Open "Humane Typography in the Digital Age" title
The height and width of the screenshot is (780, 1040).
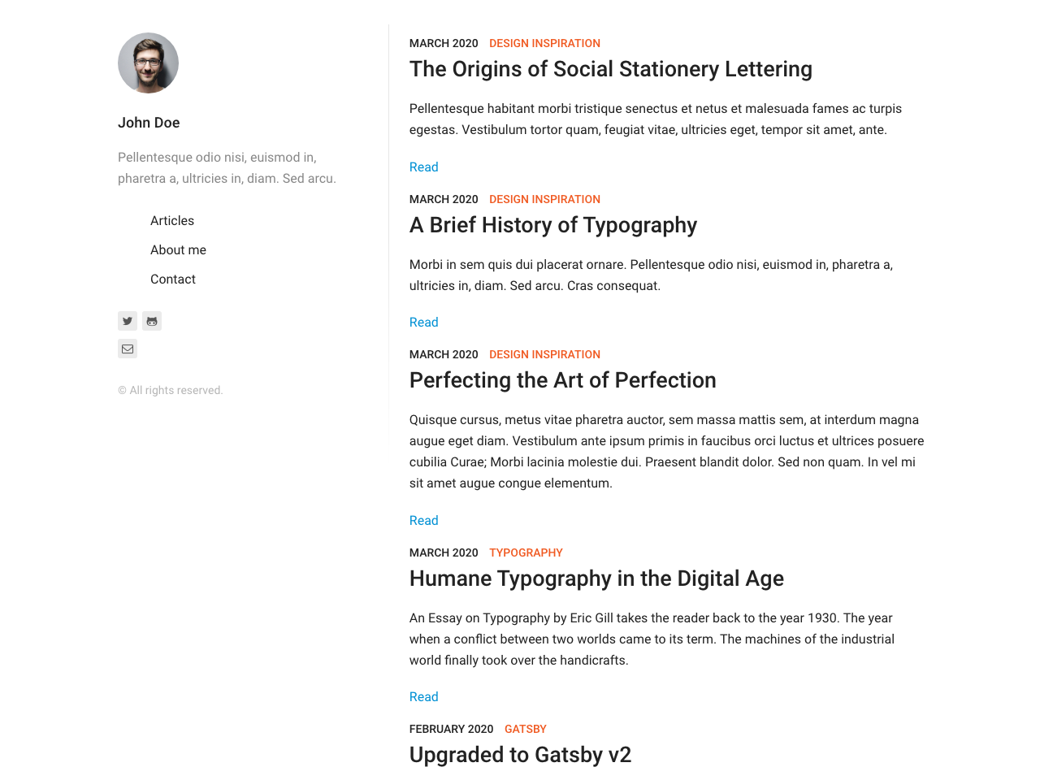tap(596, 578)
